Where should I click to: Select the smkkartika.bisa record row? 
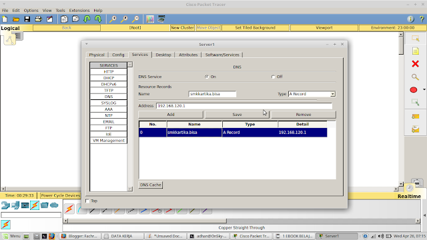[233, 133]
